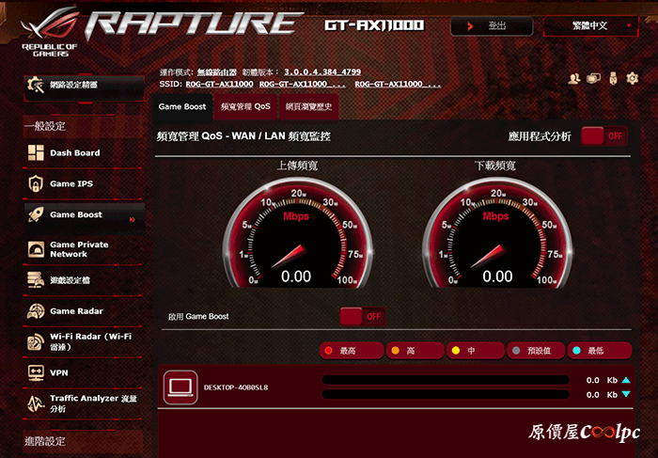
Task: Click the Wi-Fi Radar icon
Action: pos(36,342)
